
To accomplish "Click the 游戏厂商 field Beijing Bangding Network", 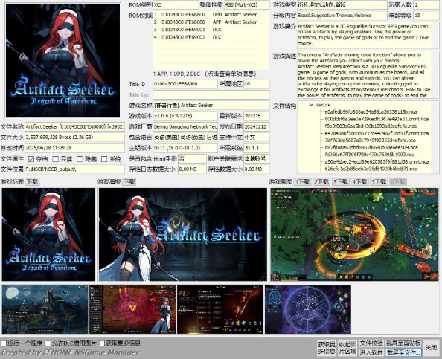I will click(185, 126).
